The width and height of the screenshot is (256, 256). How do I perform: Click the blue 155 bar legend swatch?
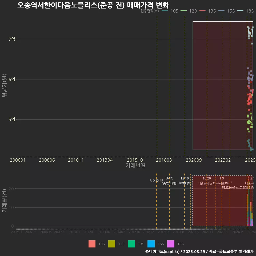click(x=151, y=244)
